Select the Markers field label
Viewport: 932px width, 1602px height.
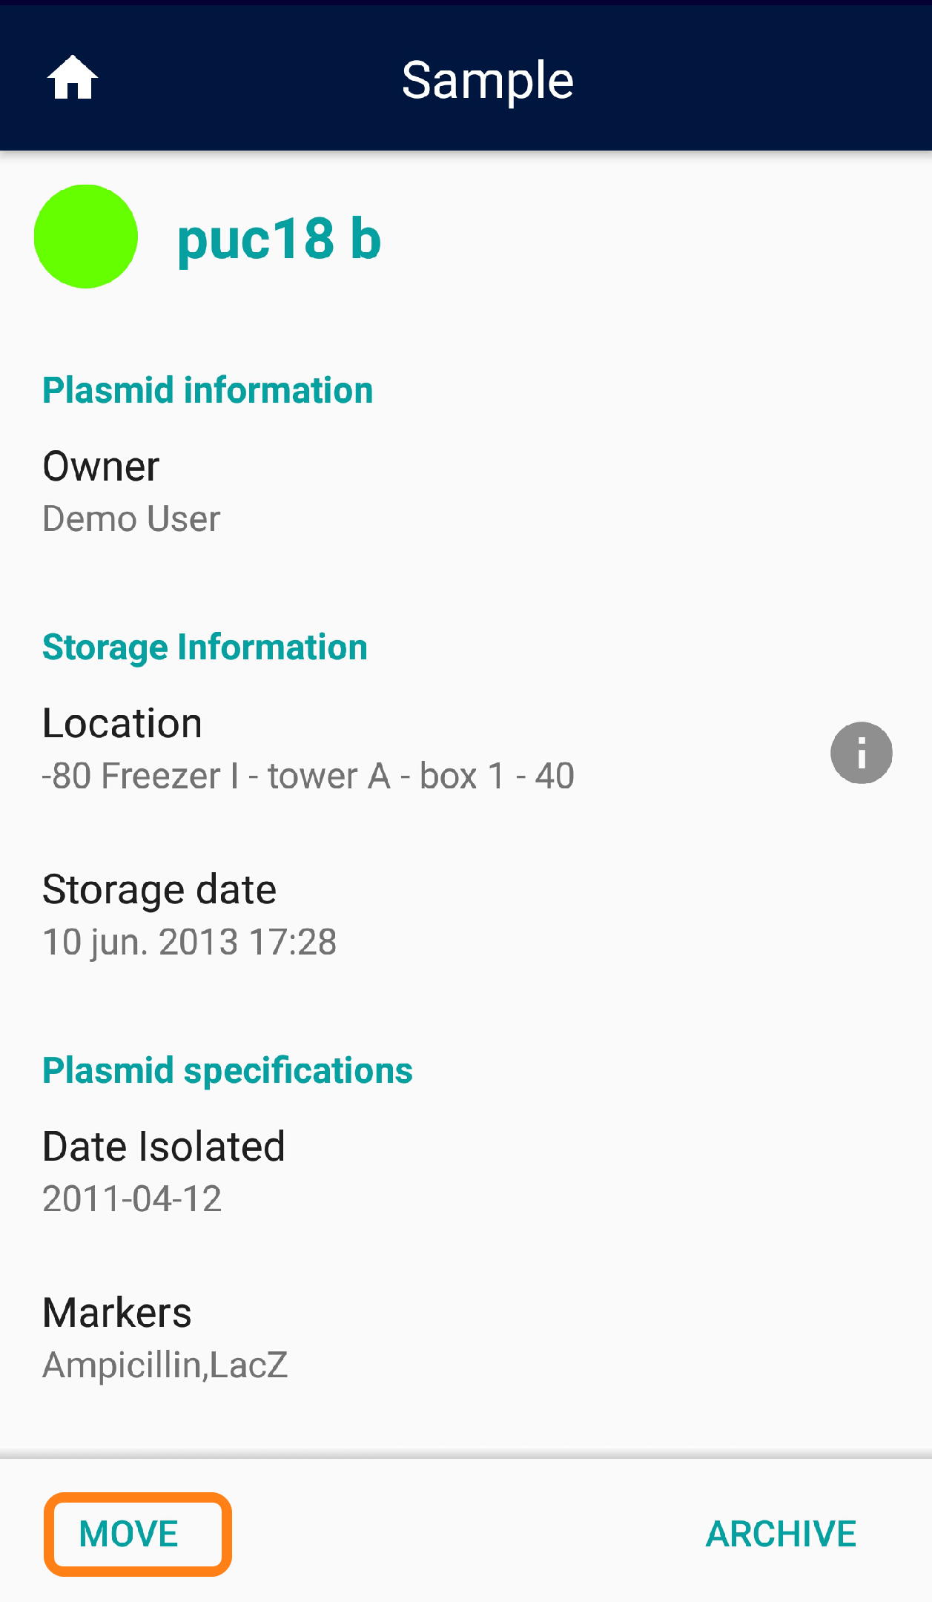tap(117, 1313)
